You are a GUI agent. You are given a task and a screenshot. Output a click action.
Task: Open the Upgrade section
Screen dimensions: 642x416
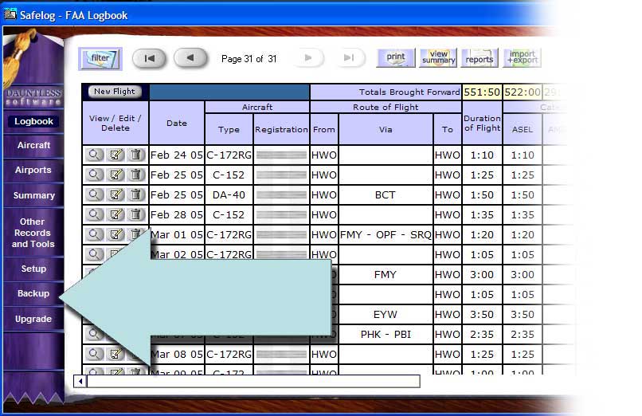[x=33, y=319]
